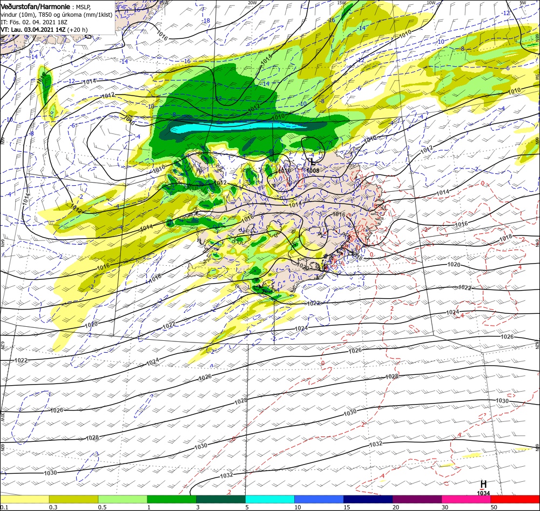Click the low pressure 'L' marker labeled 1008

click(x=312, y=161)
